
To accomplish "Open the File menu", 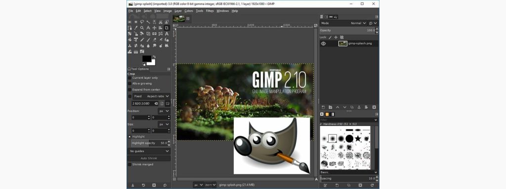I will tap(130, 11).
